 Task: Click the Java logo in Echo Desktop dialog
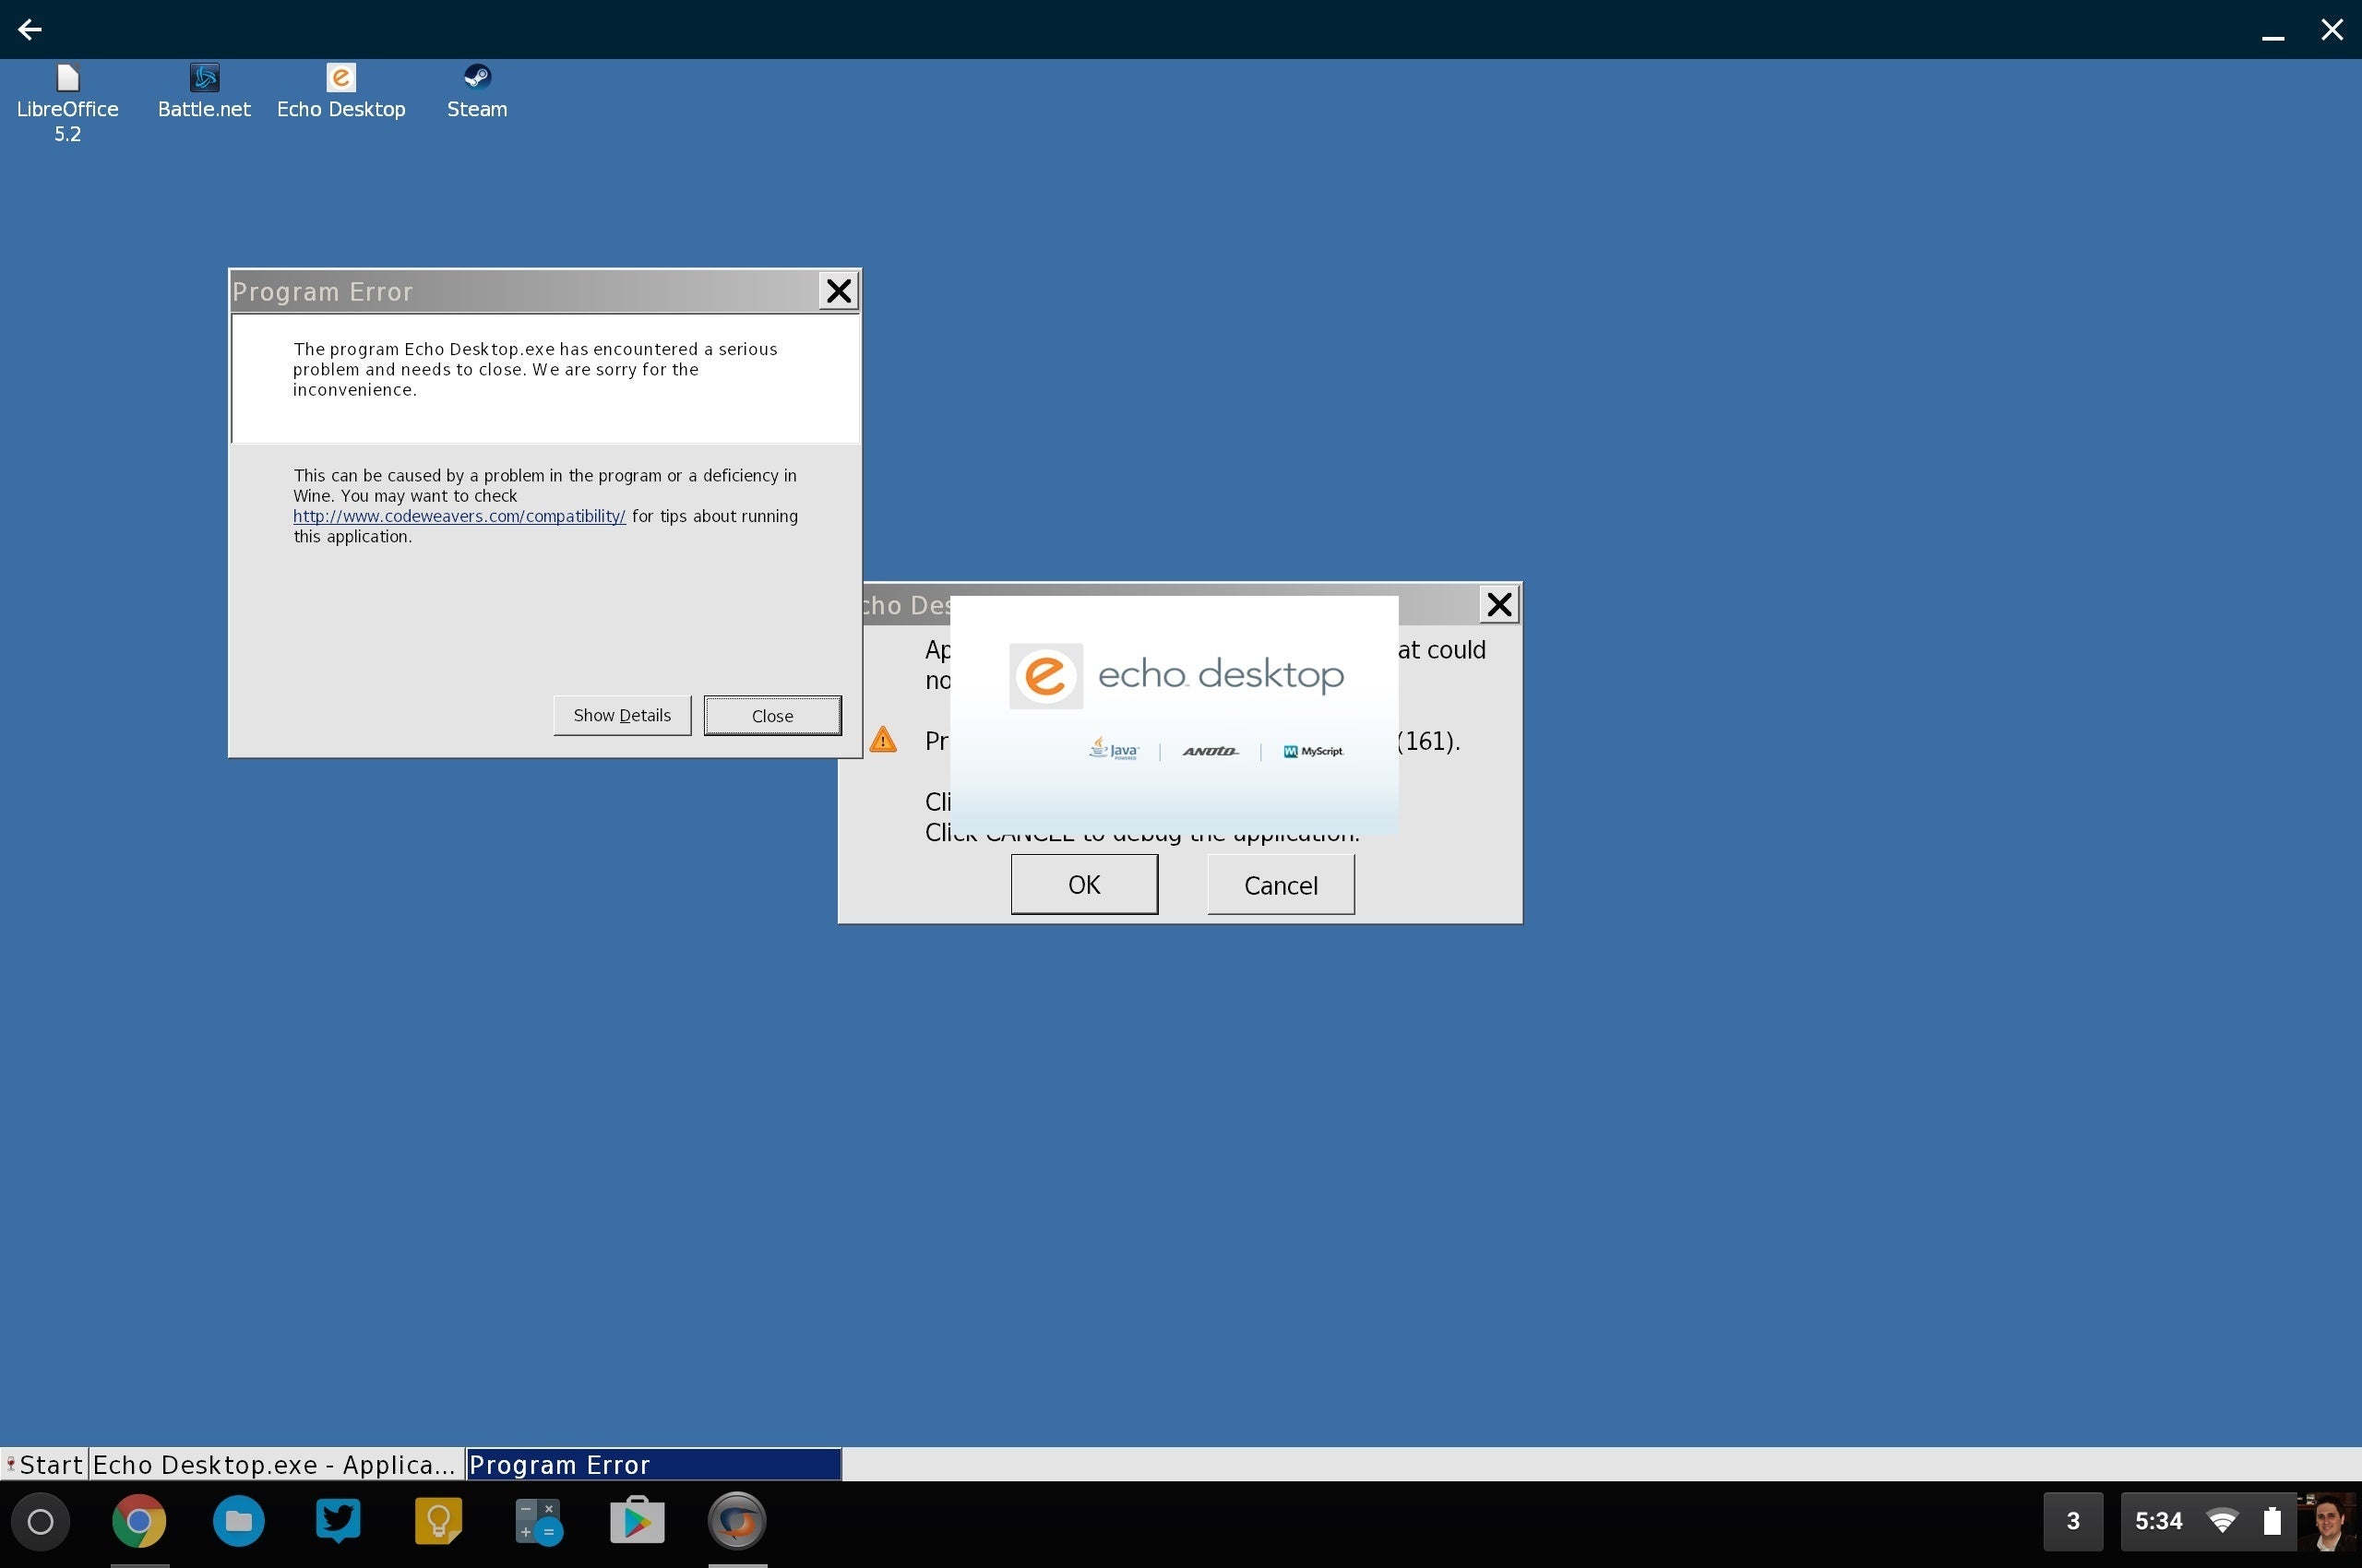point(1113,749)
